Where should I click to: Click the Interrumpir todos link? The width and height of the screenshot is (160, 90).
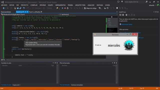pyautogui.click(x=127, y=24)
